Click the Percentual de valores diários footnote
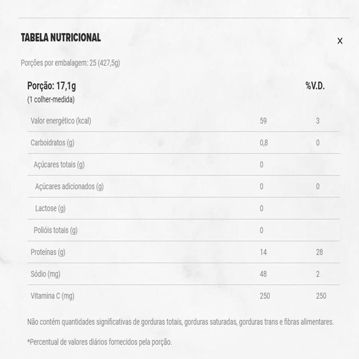This screenshot has height=359, width=359. pos(100,342)
